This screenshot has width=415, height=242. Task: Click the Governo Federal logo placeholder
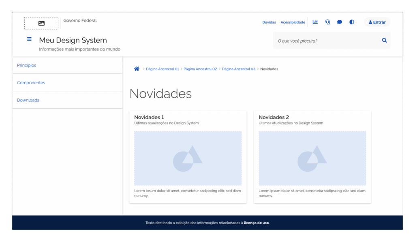[41, 23]
